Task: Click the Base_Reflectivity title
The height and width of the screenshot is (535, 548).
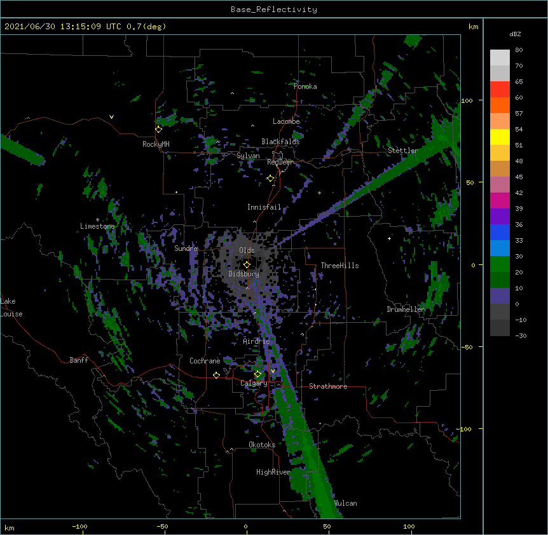Action: coord(274,10)
